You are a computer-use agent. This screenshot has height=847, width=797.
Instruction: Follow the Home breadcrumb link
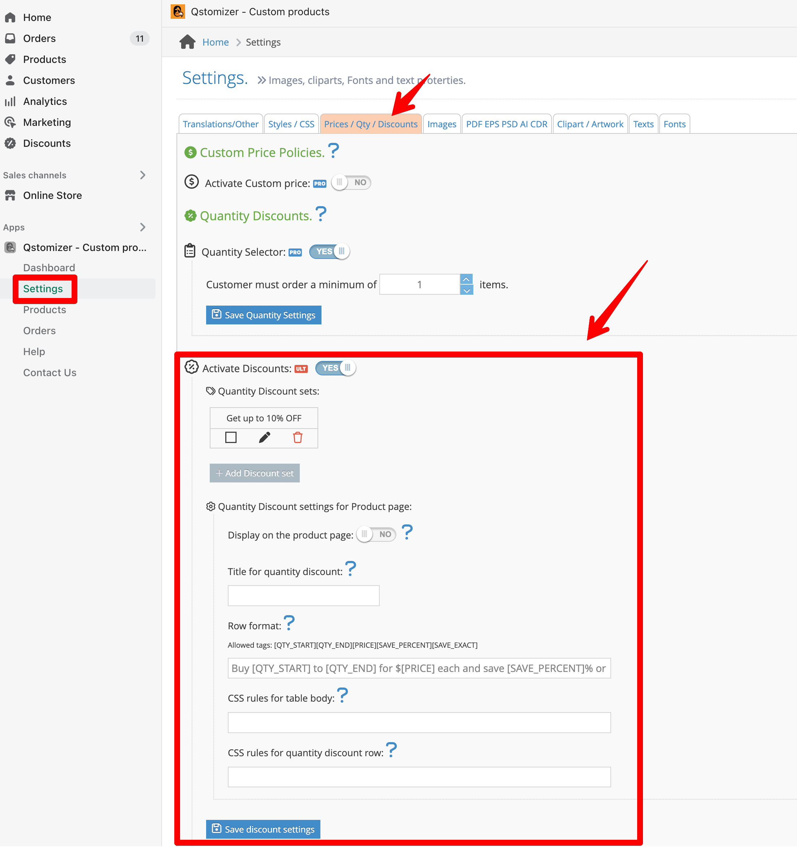[x=216, y=42]
